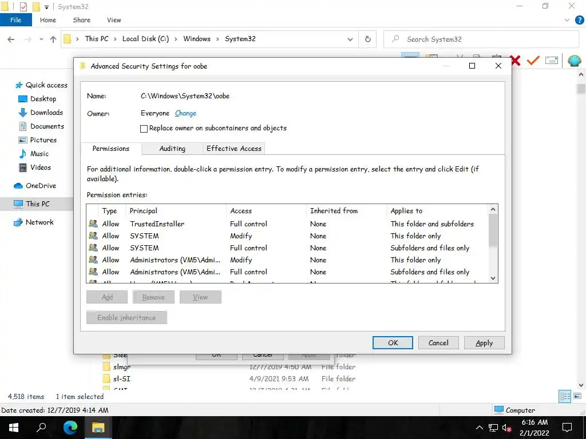
Task: Click the Up one level arrow
Action: click(53, 39)
